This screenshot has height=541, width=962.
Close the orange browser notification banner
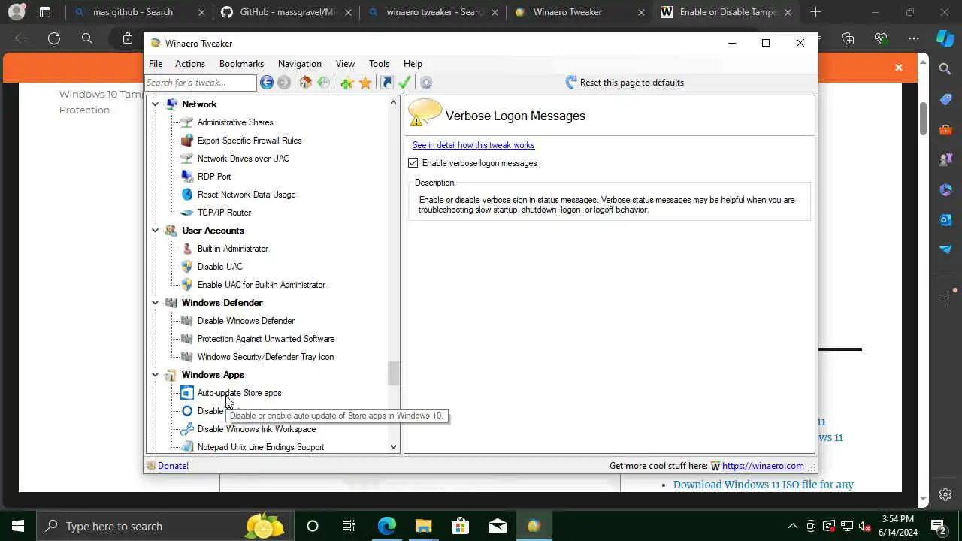898,68
